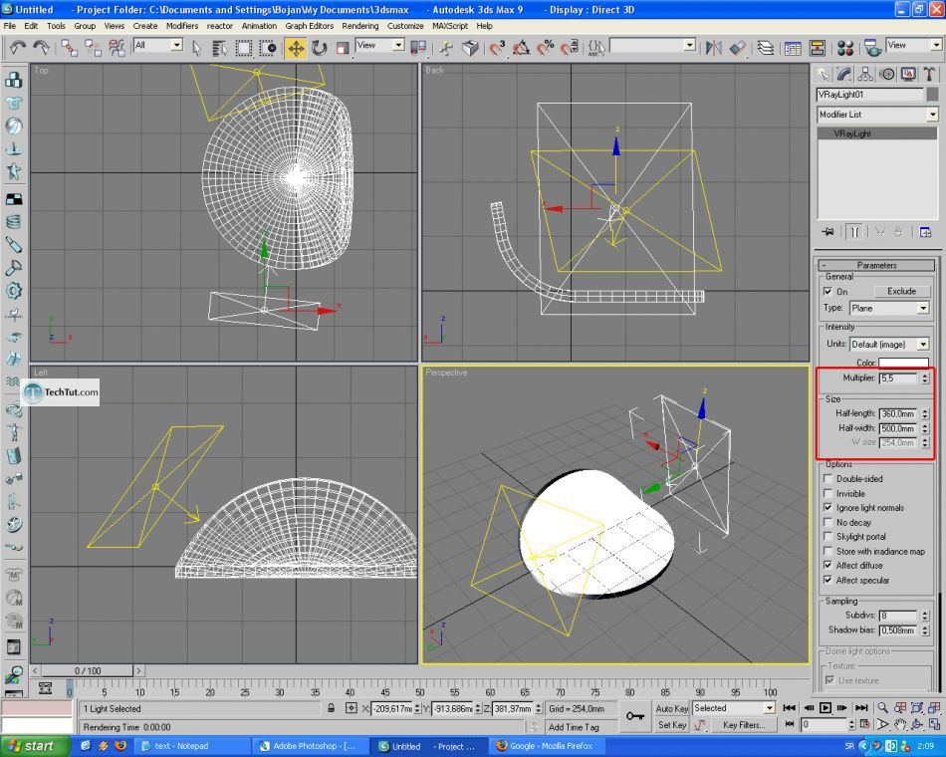Click the Pin Stack icon under modifier stack
The width and height of the screenshot is (946, 757).
tap(828, 232)
